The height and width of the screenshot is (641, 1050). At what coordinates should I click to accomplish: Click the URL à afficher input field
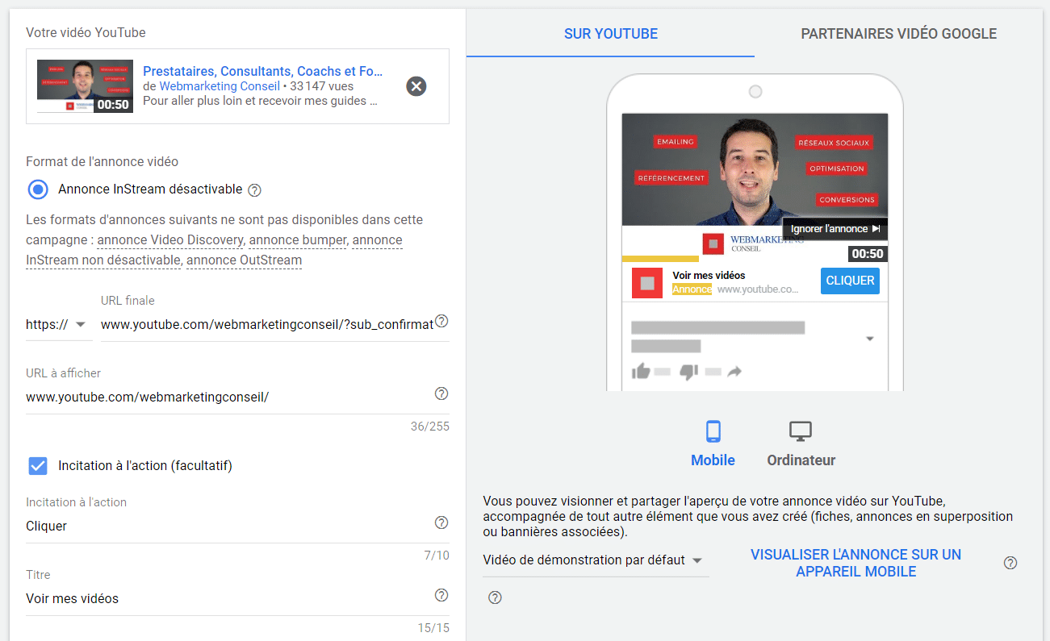226,398
